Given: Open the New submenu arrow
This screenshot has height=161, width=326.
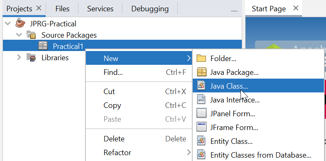Looking at the screenshot, I should point(189,58).
